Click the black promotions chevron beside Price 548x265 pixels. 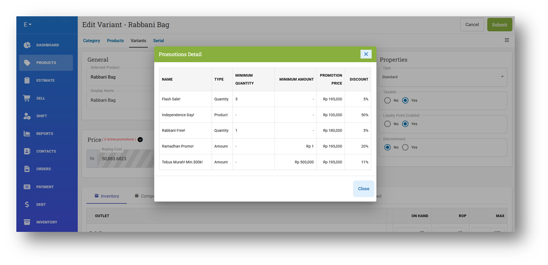tap(140, 140)
